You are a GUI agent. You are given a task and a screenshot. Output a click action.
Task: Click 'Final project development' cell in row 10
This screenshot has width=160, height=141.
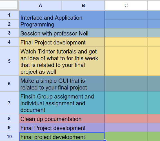pos(62,136)
